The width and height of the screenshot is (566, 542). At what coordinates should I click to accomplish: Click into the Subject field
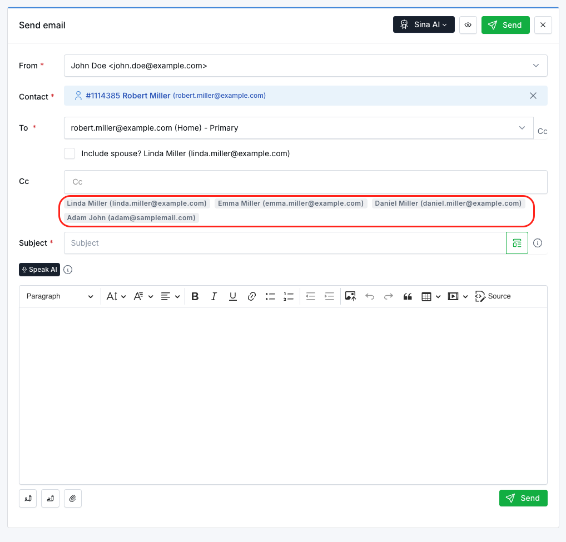tap(285, 243)
